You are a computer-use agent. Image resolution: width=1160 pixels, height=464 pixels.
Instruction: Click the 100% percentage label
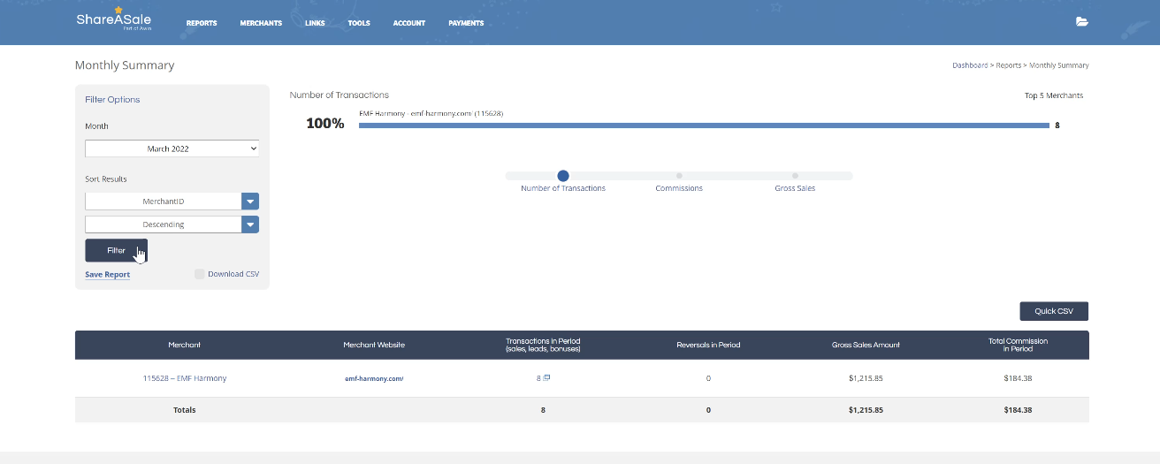point(324,124)
